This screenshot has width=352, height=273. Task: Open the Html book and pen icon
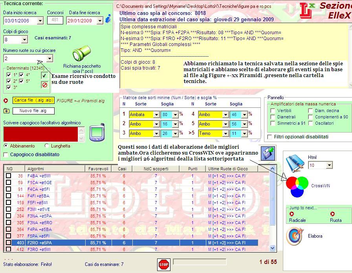(x=295, y=163)
